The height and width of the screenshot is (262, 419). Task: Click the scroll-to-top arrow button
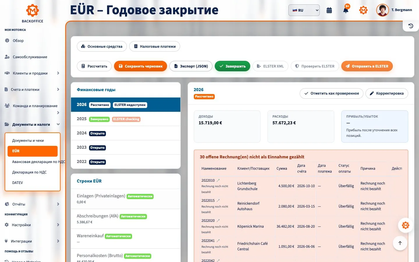[x=400, y=243]
